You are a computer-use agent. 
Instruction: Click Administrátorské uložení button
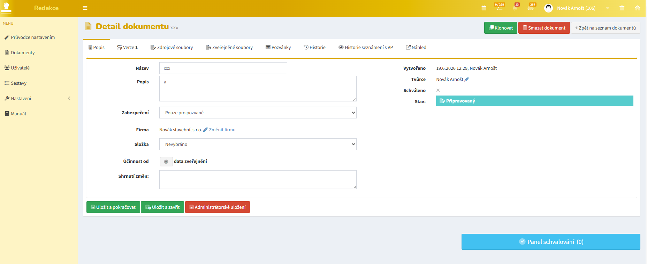pos(218,207)
